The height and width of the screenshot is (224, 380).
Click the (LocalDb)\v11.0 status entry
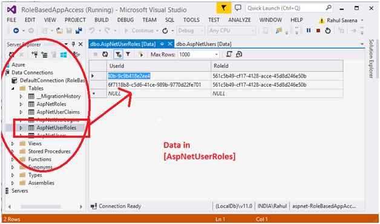coord(234,206)
